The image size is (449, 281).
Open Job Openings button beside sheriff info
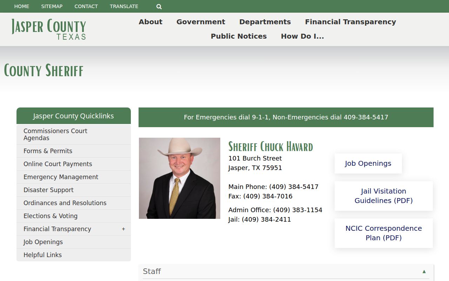[368, 163]
